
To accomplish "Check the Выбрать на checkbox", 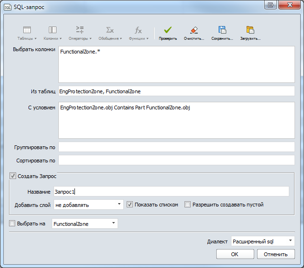I will click(13, 223).
